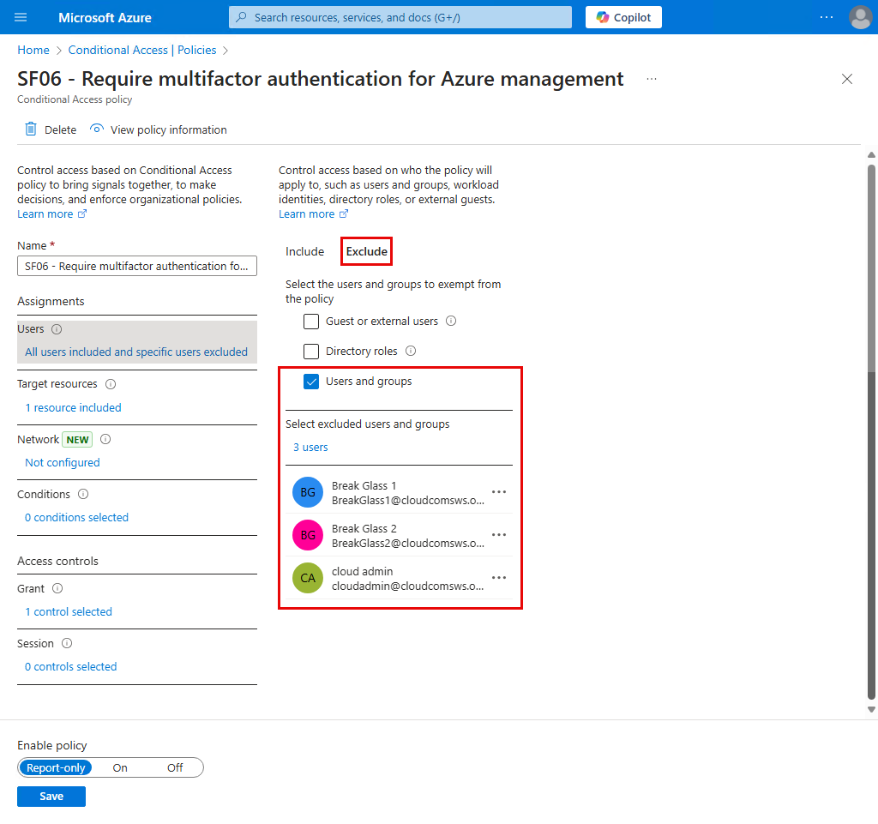Open more options for cloud admin
The height and width of the screenshot is (824, 878).
498,578
